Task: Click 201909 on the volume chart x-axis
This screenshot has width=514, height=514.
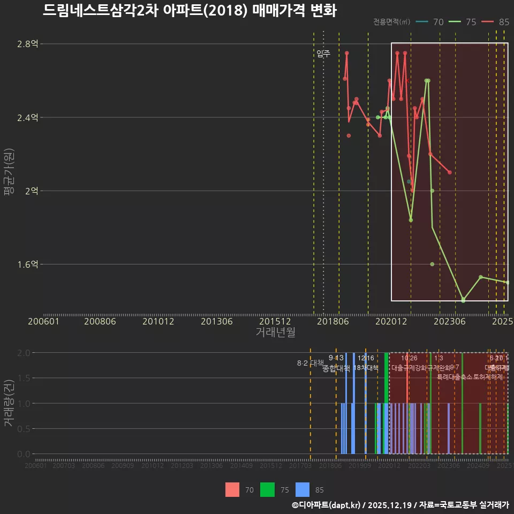Action: coord(360,465)
